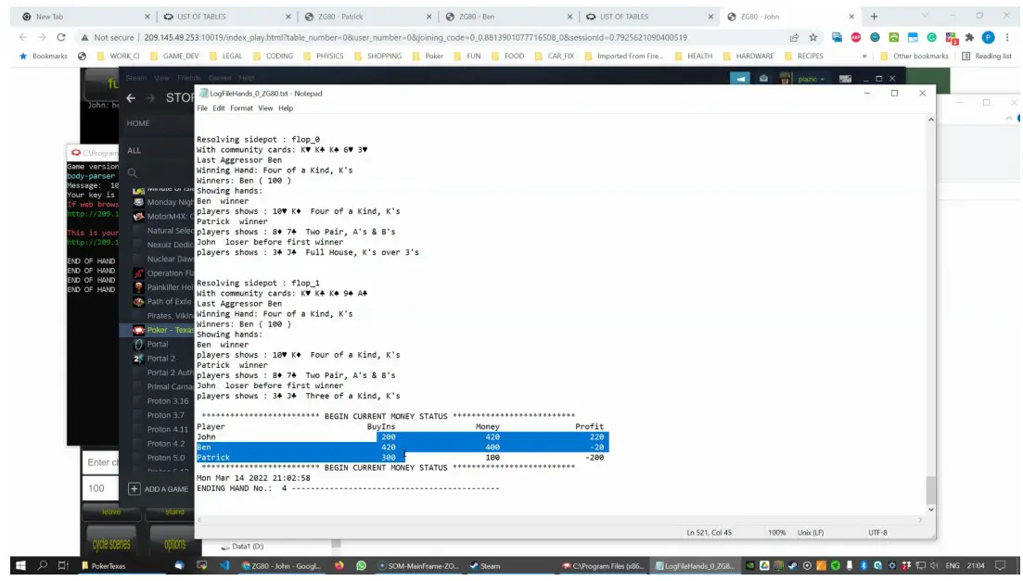Image resolution: width=1023 pixels, height=581 pixels.
Task: Click the AdBlock Plus extension icon
Action: coord(855,38)
